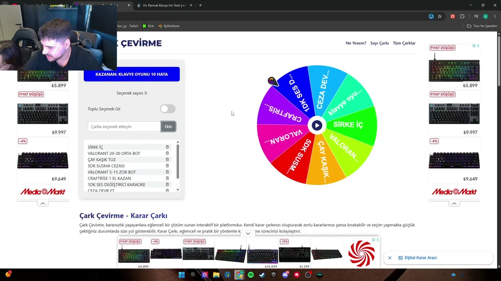Remove the 5DK SUSMA CEZASI entry
Screen dimensions: 501x281
click(x=167, y=166)
